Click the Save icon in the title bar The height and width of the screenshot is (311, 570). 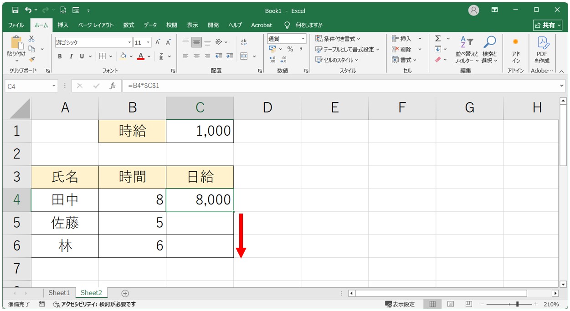pyautogui.click(x=15, y=10)
